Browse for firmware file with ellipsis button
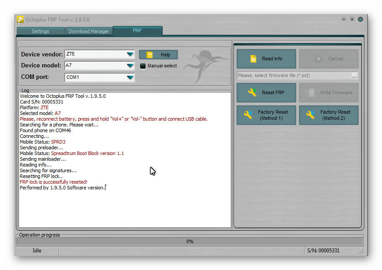The image size is (382, 270). point(354,76)
